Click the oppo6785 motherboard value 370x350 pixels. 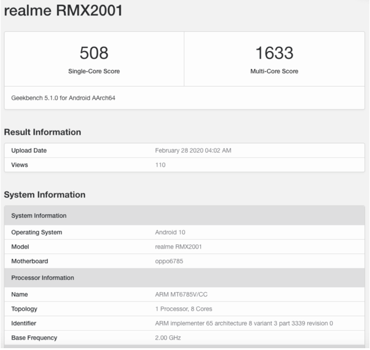click(169, 261)
